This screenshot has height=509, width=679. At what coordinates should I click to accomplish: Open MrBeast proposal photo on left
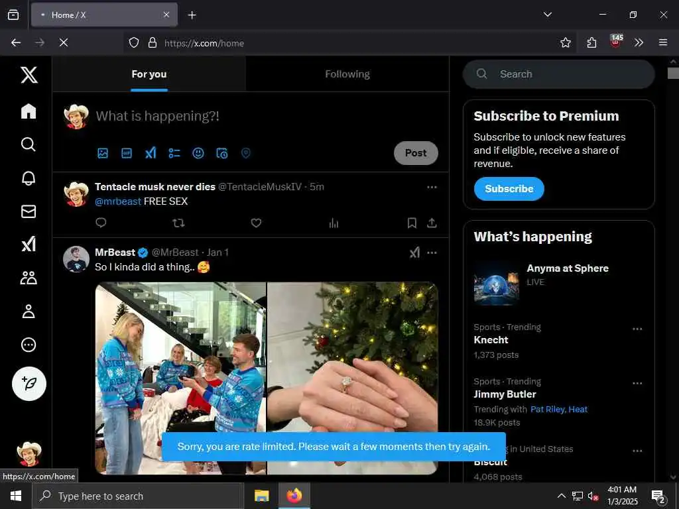click(x=180, y=378)
